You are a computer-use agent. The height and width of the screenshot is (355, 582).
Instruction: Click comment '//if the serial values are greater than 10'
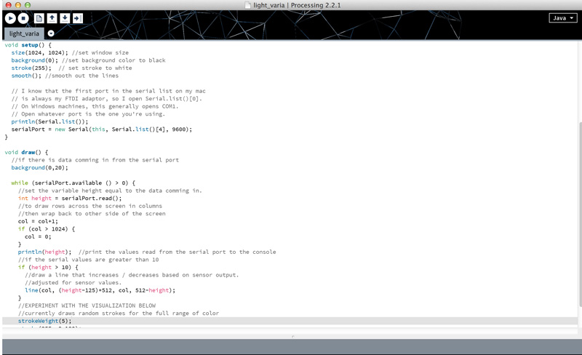[x=88, y=260]
